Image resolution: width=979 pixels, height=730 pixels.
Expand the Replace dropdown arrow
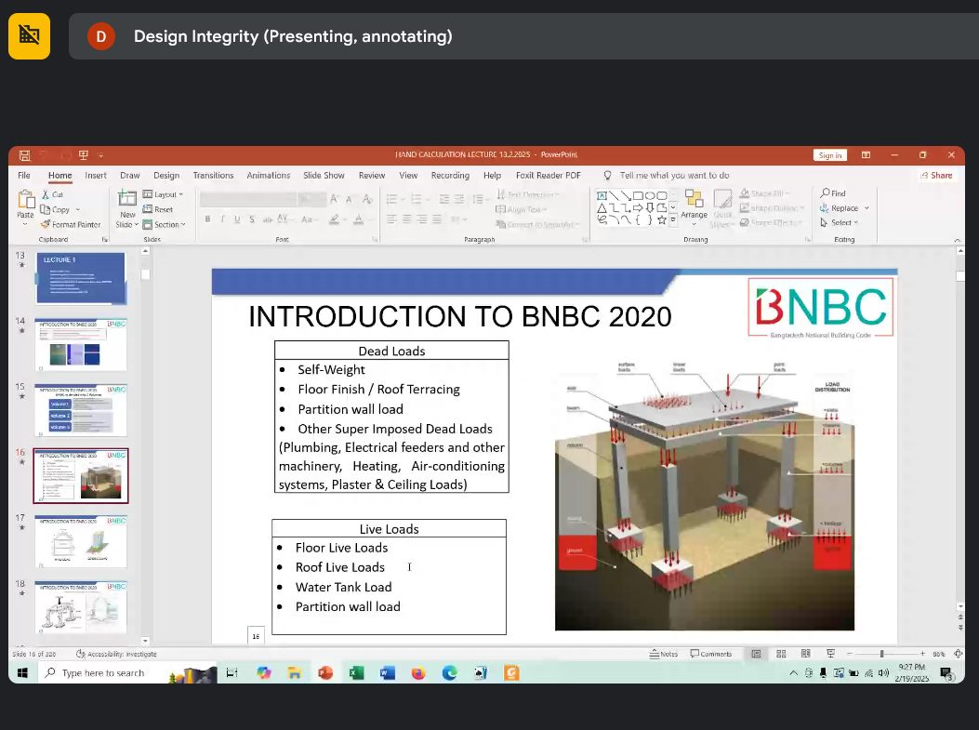[867, 208]
